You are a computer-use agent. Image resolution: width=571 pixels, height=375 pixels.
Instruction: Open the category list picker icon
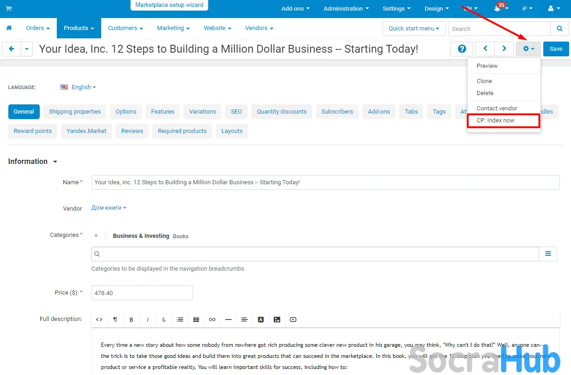pos(548,254)
